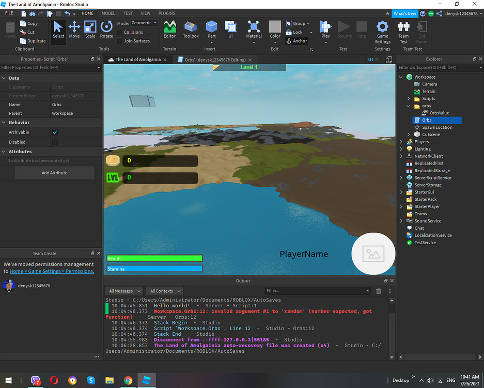Screen dimensions: 484x388
Task: Pick the Rotate tool
Action: (x=106, y=29)
